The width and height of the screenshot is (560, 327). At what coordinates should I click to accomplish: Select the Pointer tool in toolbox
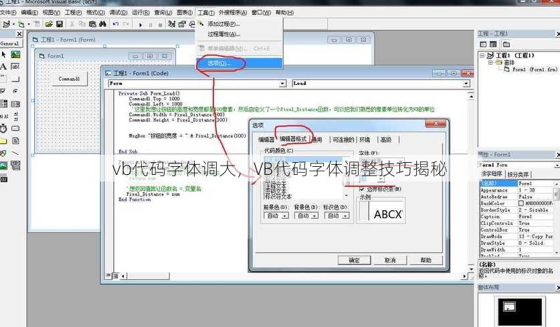pos(3,55)
